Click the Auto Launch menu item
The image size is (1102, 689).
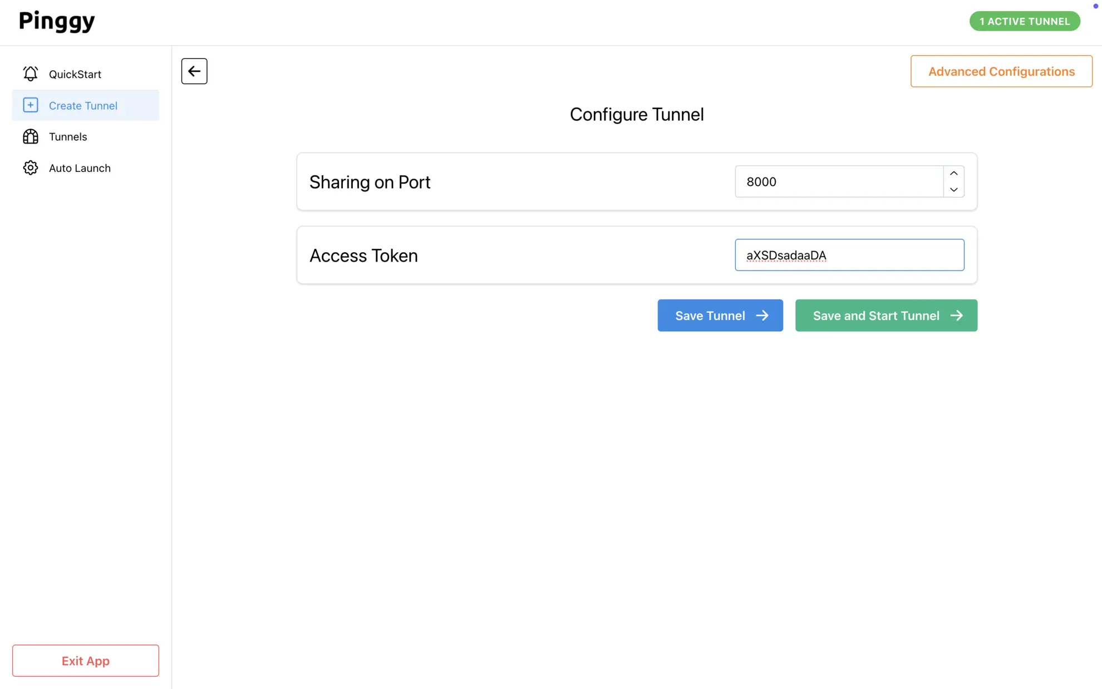pos(80,168)
